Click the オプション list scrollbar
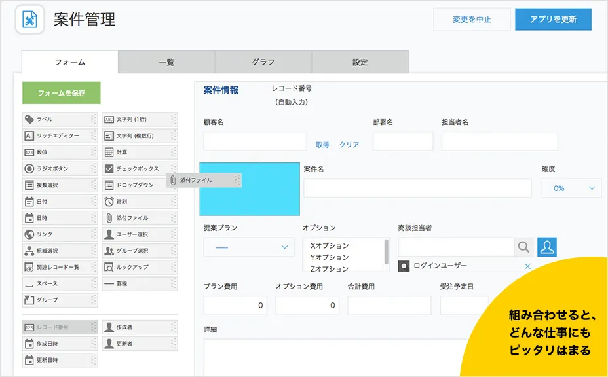The width and height of the screenshot is (608, 377). (x=387, y=250)
